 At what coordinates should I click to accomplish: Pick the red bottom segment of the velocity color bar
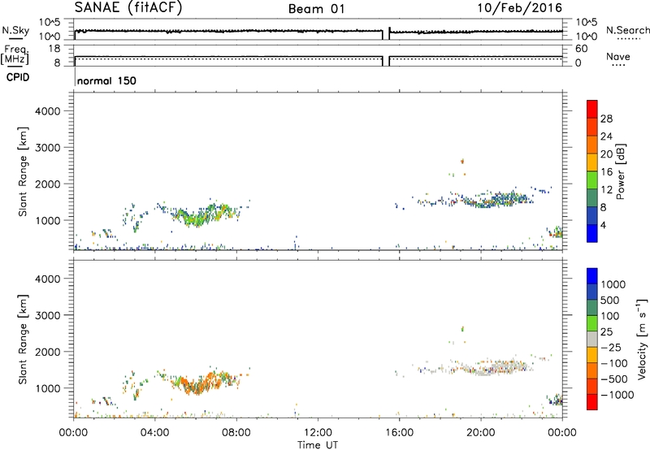(x=592, y=402)
